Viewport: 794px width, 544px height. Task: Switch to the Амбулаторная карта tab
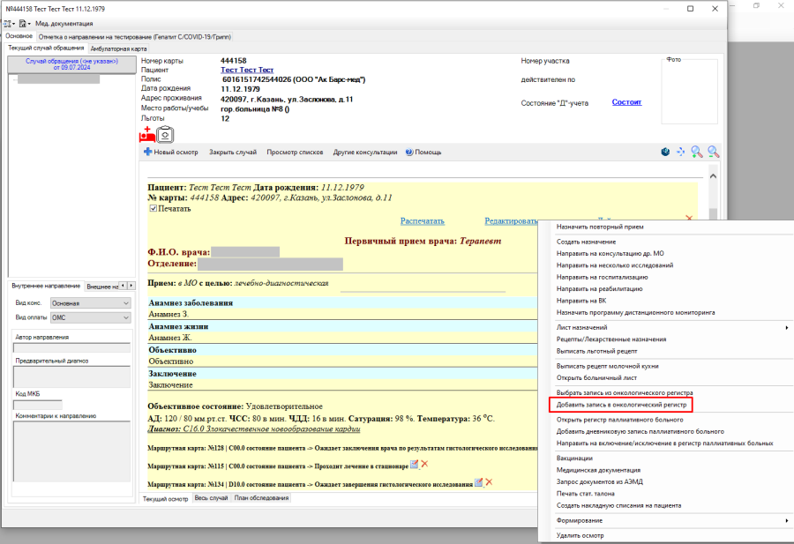click(118, 49)
